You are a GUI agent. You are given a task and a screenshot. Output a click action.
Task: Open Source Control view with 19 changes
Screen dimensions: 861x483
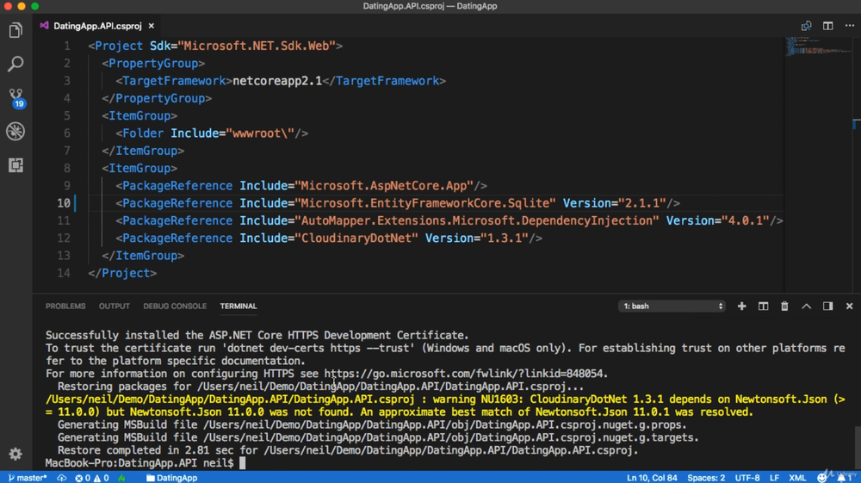[15, 97]
